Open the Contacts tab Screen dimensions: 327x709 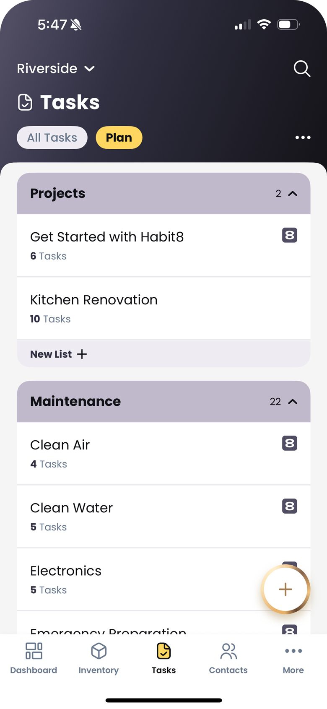pyautogui.click(x=228, y=658)
